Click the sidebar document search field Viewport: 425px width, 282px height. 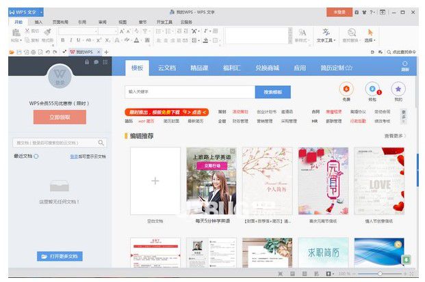click(60, 143)
